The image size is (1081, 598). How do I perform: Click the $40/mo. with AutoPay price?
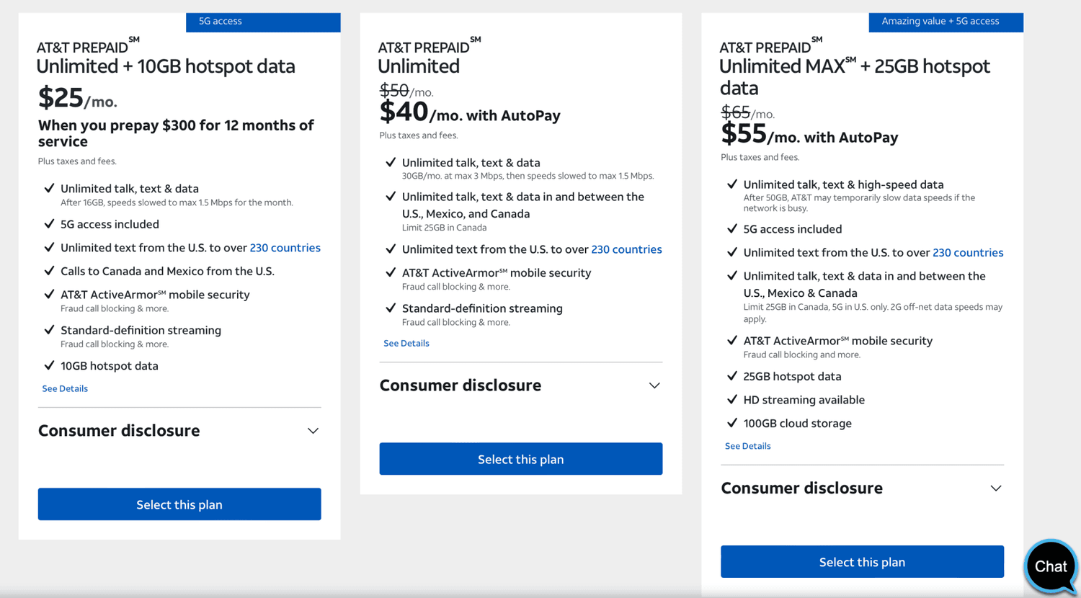(470, 112)
